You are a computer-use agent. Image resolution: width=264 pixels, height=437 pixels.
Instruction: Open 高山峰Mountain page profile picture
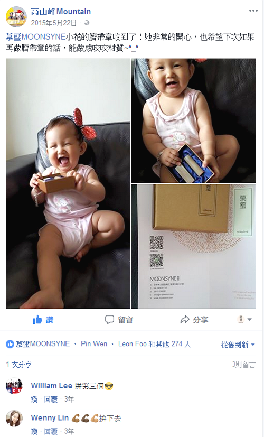(x=16, y=17)
